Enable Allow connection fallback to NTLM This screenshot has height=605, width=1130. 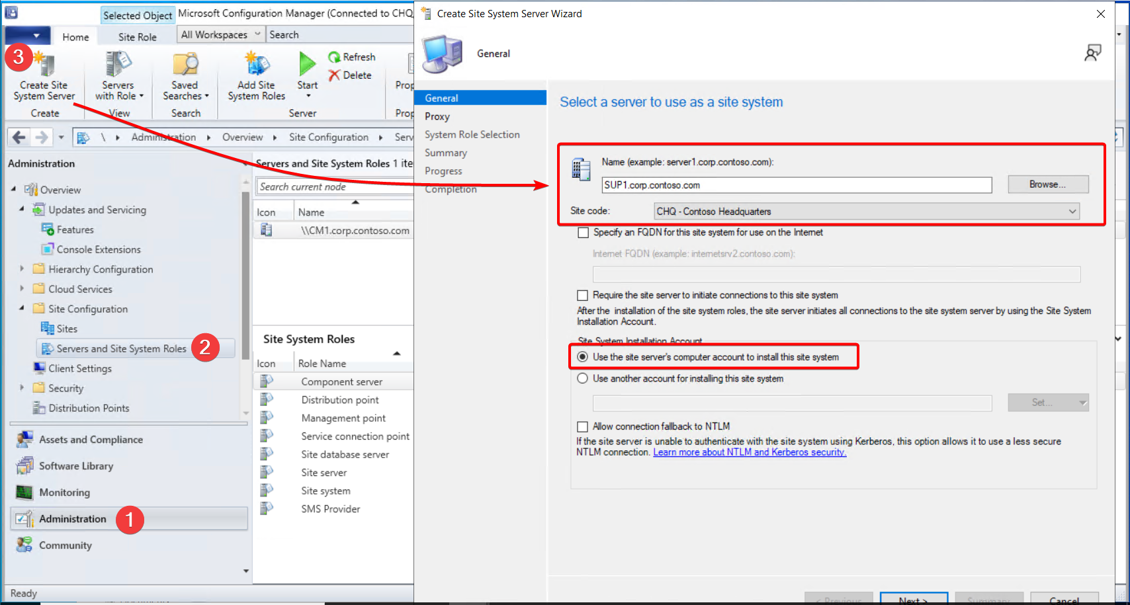pyautogui.click(x=582, y=426)
